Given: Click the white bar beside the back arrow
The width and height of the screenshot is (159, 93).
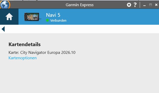Looking at the screenshot, I should [81, 29].
